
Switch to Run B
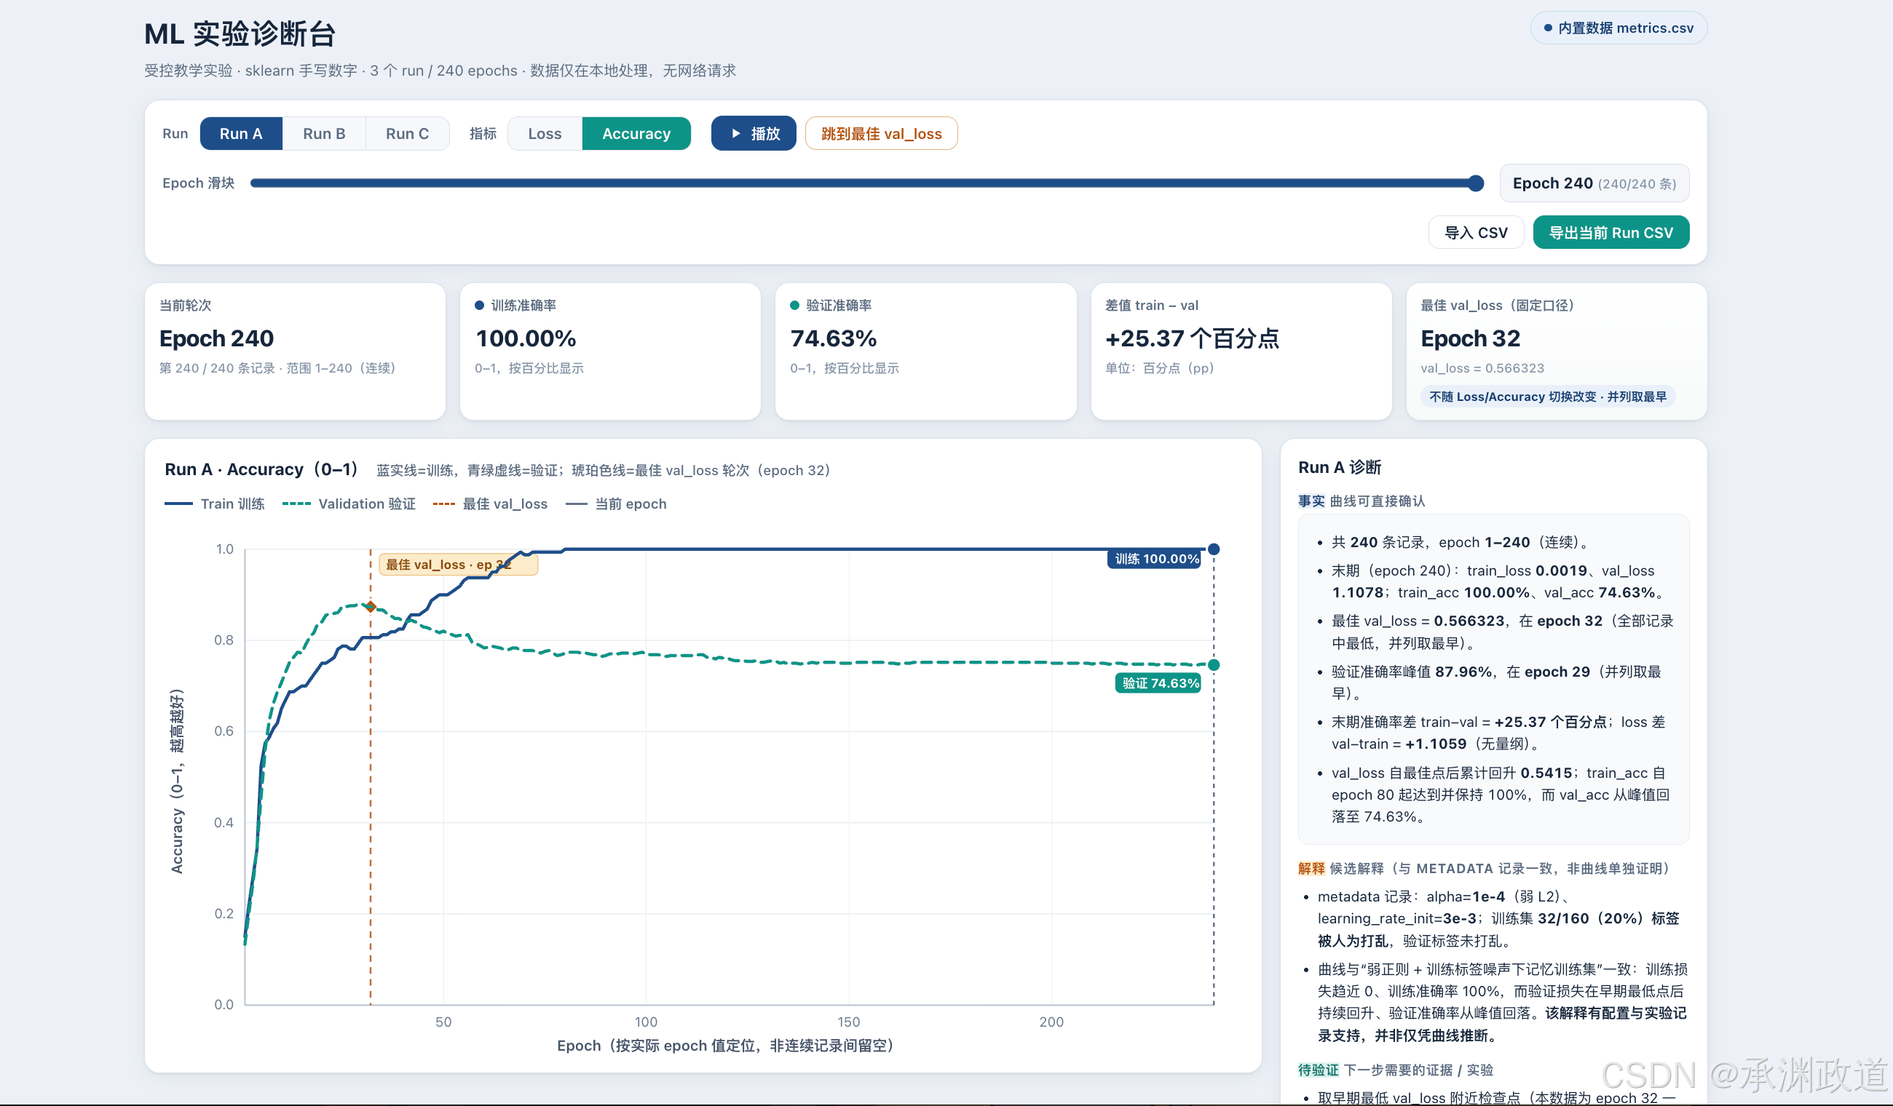324,134
